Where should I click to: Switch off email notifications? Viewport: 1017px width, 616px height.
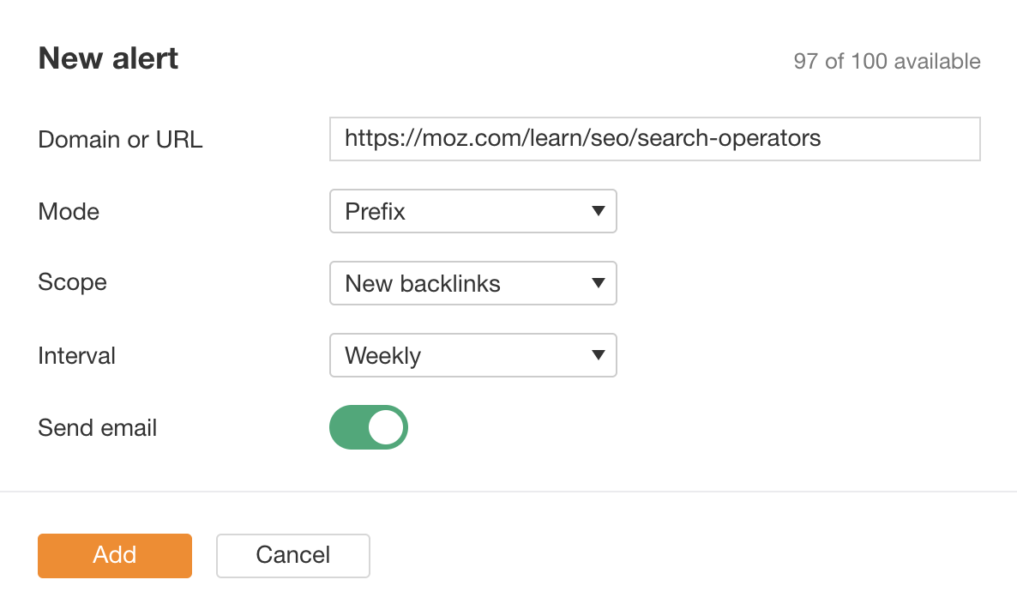coord(369,427)
